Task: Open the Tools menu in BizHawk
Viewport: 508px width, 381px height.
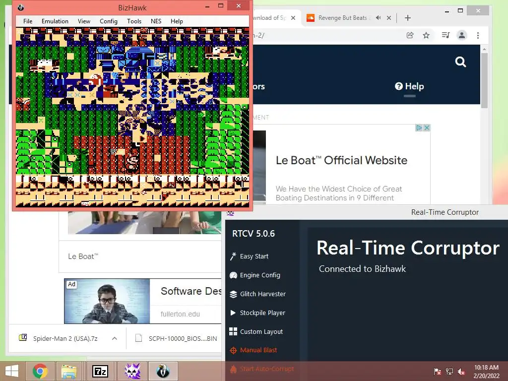Action: click(x=134, y=21)
